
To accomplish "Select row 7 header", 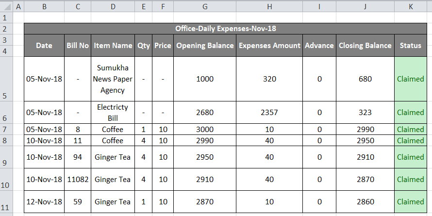I will point(6,129).
